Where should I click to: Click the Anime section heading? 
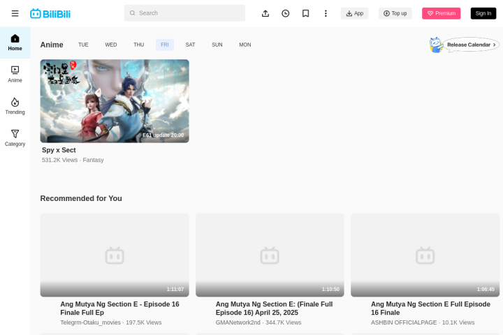52,45
